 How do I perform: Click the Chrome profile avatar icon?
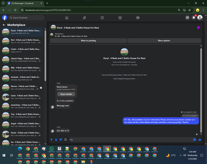197,10
